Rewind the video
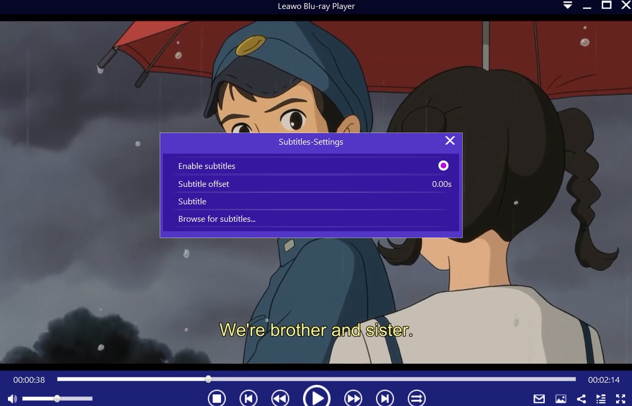Viewport: 632px width, 406px height. [280, 398]
